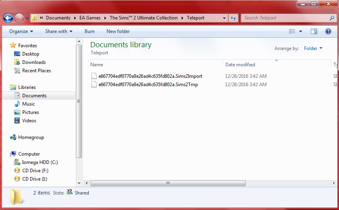Click the Sims2Import file icon
The width and height of the screenshot is (339, 210).
(94, 76)
